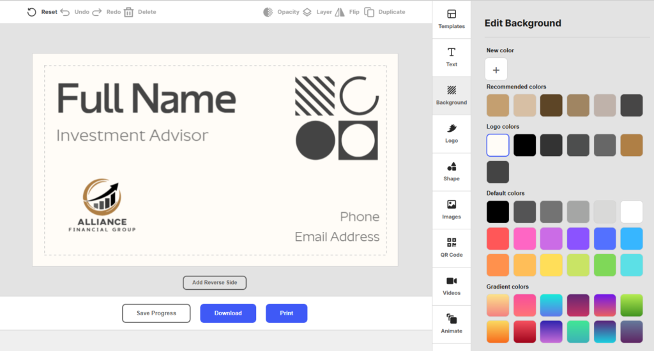The image size is (654, 351).
Task: Pick the selected off-white logo color
Action: click(498, 145)
